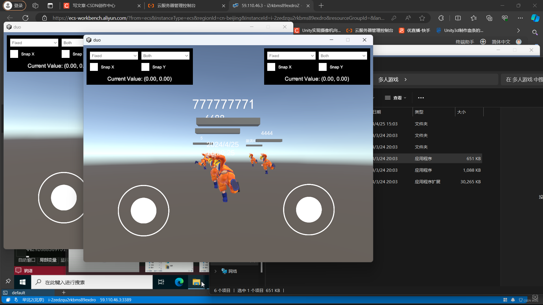543x305 pixels.
Task: Open 云服务器管理控制台 bookmark
Action: click(370, 30)
